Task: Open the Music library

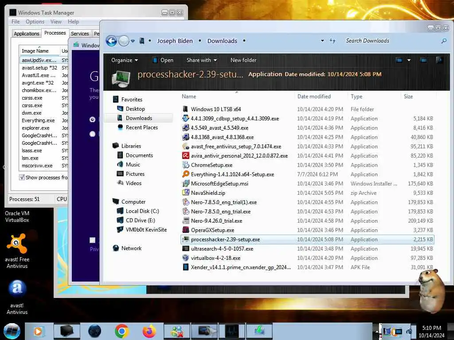Action: (133, 165)
